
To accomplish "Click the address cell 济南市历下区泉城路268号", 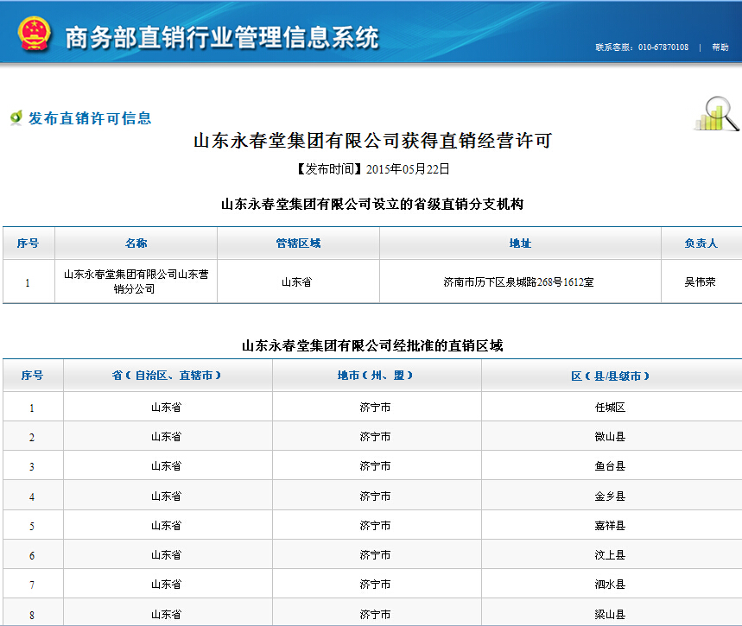I will (518, 281).
